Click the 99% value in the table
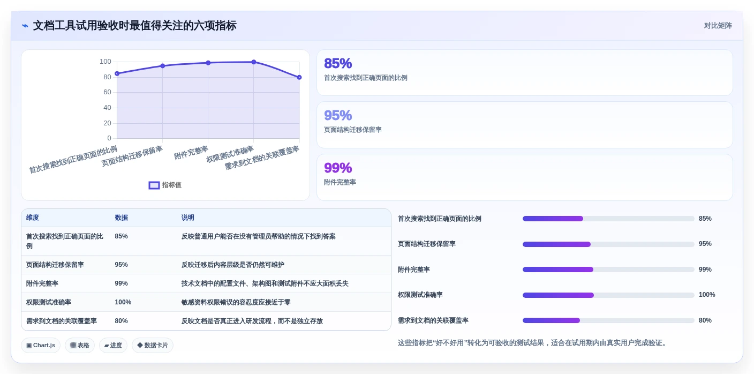The width and height of the screenshot is (754, 374). pos(121,283)
